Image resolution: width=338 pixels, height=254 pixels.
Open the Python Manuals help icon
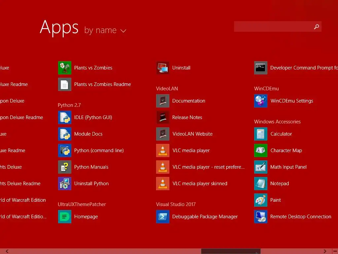[65, 167]
